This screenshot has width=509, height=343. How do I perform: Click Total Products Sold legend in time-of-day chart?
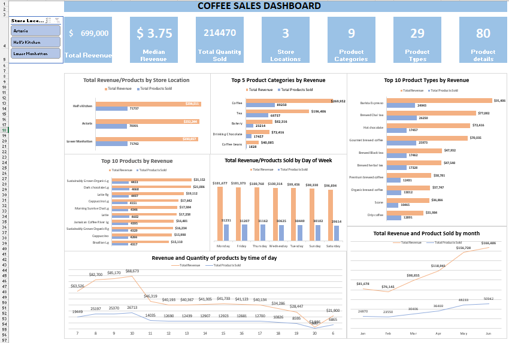(x=223, y=265)
